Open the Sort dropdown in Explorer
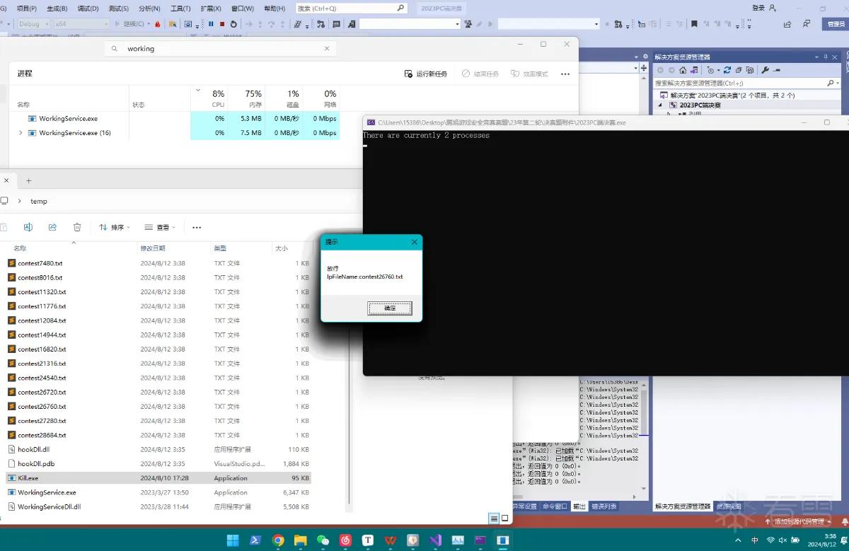Screen dimensions: 849x551 coord(115,227)
